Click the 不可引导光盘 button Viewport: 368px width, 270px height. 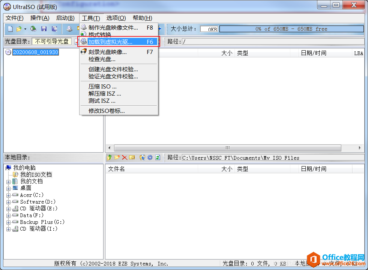point(52,41)
